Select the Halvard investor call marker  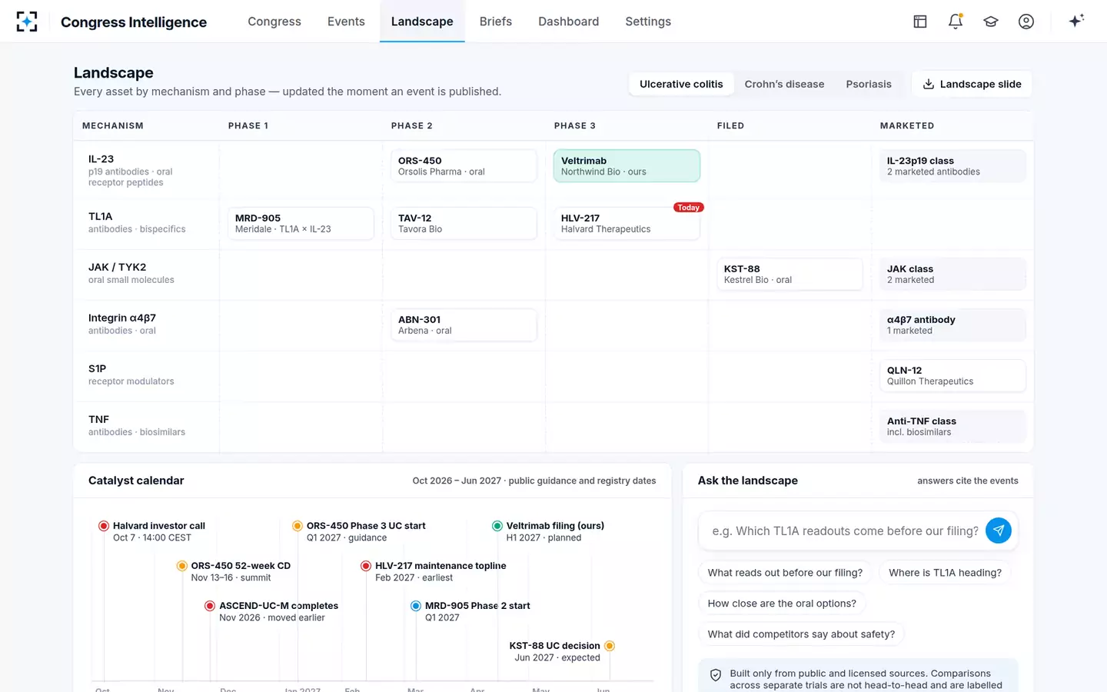[x=104, y=526]
